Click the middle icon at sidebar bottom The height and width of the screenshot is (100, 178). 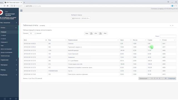coord(10,99)
